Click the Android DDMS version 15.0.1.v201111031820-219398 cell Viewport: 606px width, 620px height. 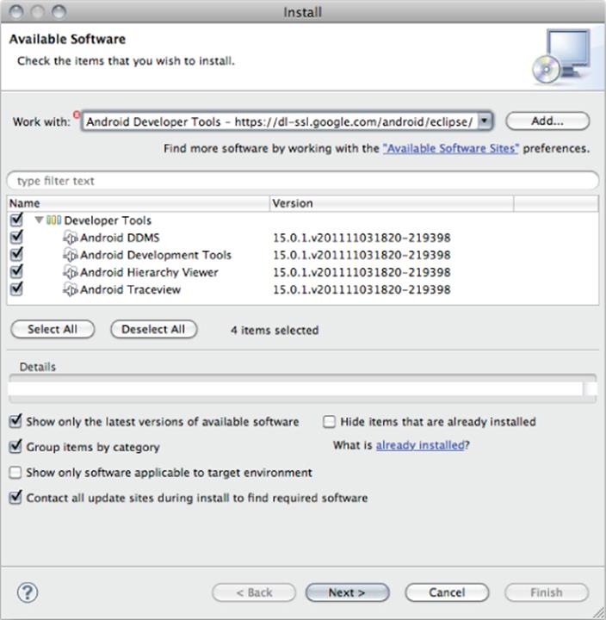362,238
